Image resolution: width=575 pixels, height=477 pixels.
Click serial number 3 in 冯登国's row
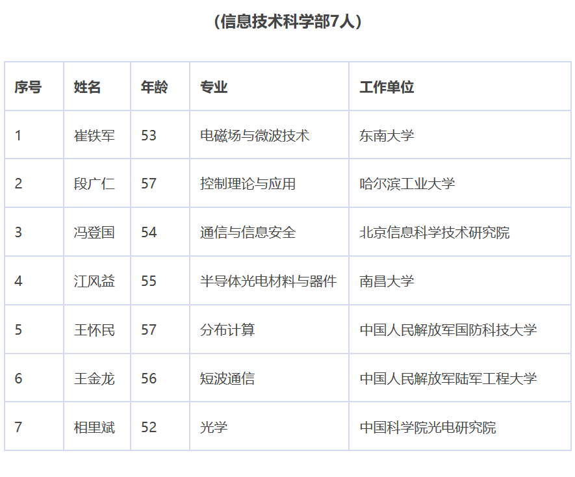pos(18,232)
